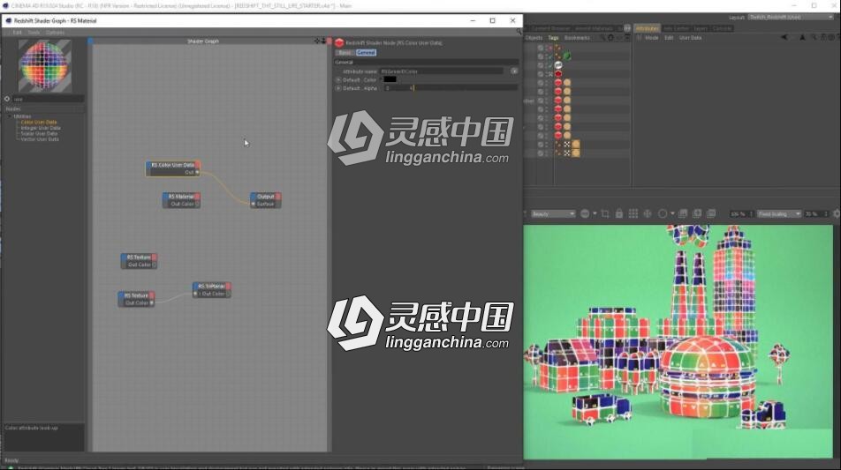Open the Layout dropdown
Viewport: 841px width, 470px height.
pos(791,17)
